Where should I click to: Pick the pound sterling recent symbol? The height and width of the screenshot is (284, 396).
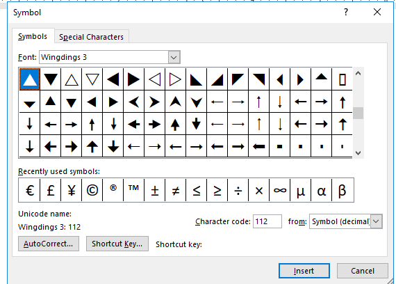(x=51, y=190)
